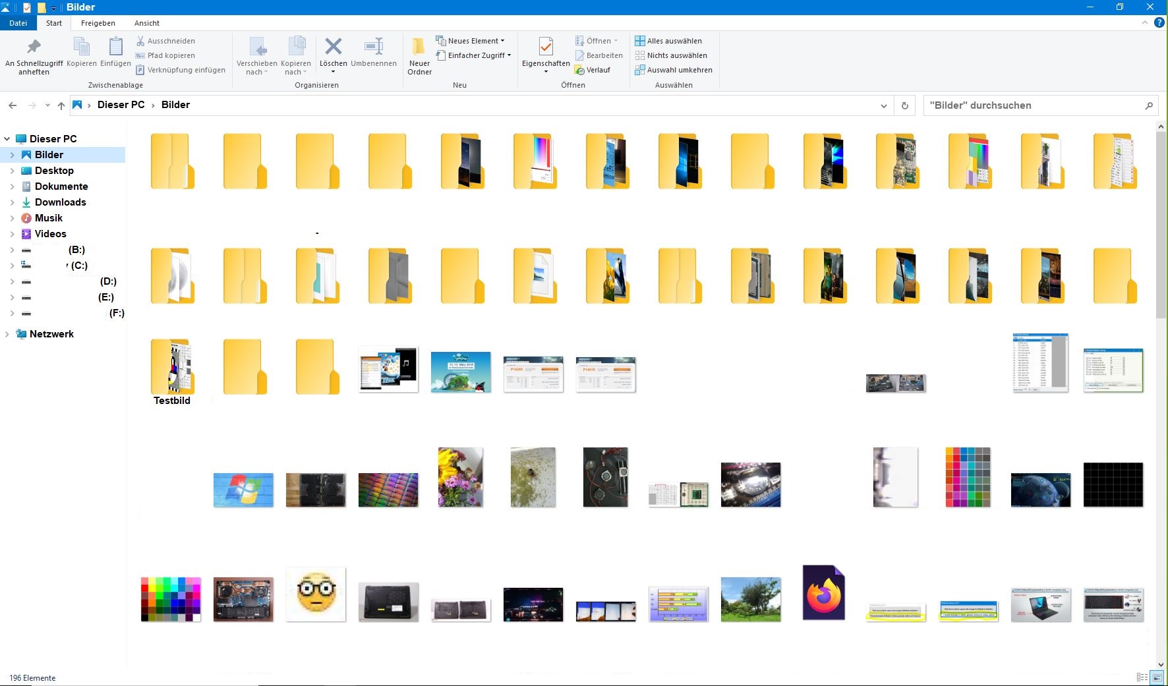
Task: Select Ausschneiden in the ribbon
Action: (165, 41)
